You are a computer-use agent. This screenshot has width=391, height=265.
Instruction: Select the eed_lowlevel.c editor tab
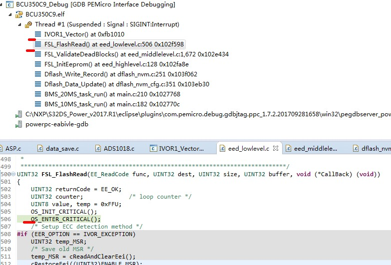tap(249, 149)
